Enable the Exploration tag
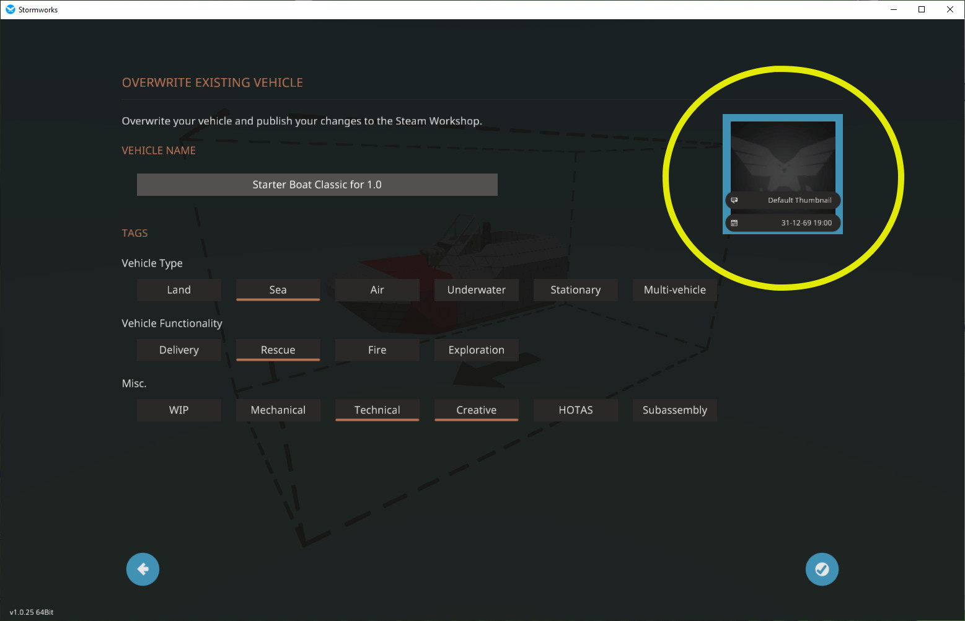Image resolution: width=965 pixels, height=621 pixels. pyautogui.click(x=477, y=350)
